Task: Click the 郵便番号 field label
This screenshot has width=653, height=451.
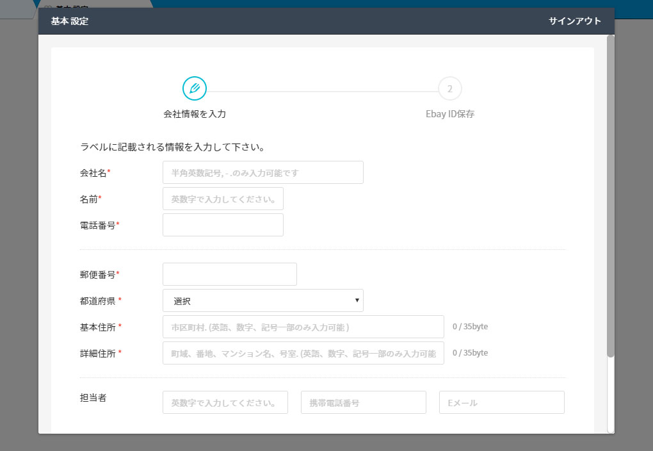Action: [x=99, y=274]
